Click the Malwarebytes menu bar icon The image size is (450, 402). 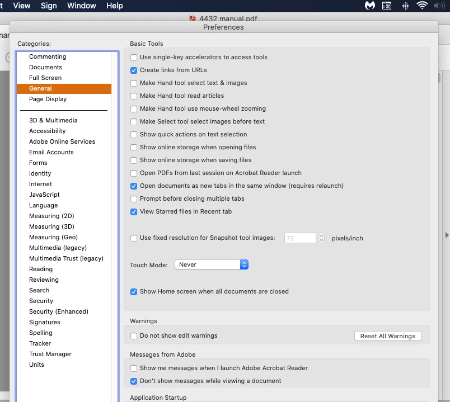coord(369,6)
